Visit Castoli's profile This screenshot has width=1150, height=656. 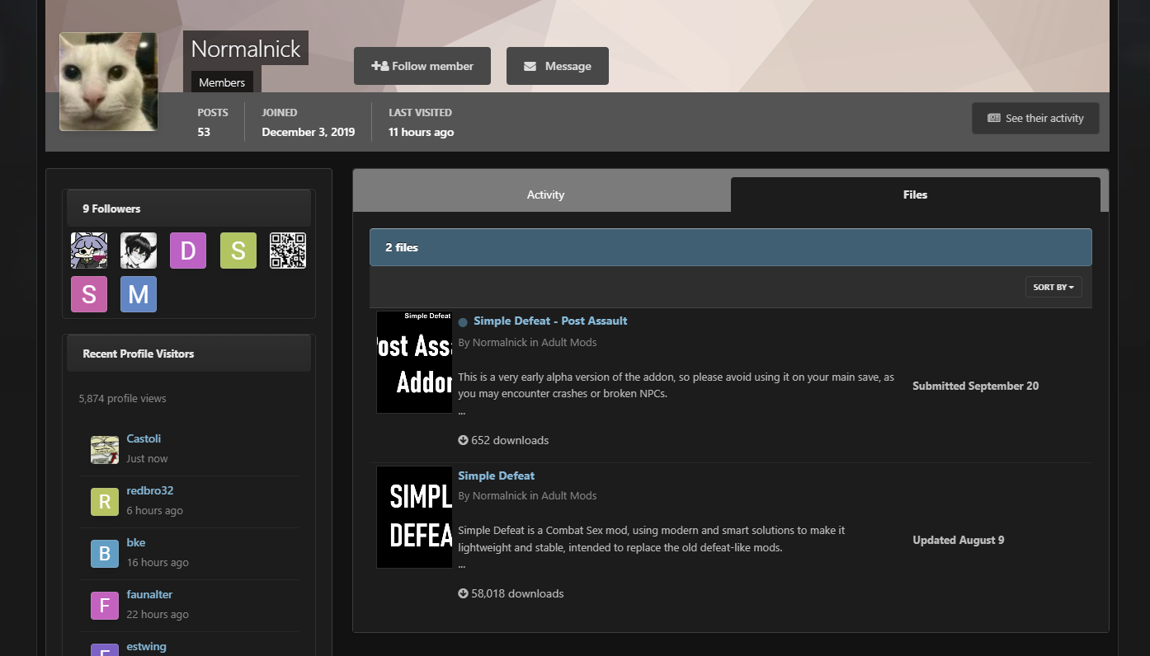pyautogui.click(x=144, y=438)
